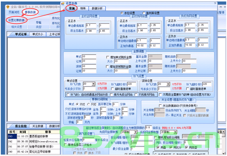Enable the 增加单式跳跃金额 checkbox

108,57
